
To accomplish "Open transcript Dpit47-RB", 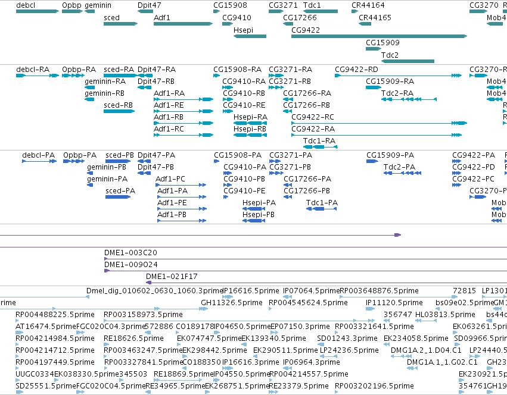I will [x=145, y=87].
